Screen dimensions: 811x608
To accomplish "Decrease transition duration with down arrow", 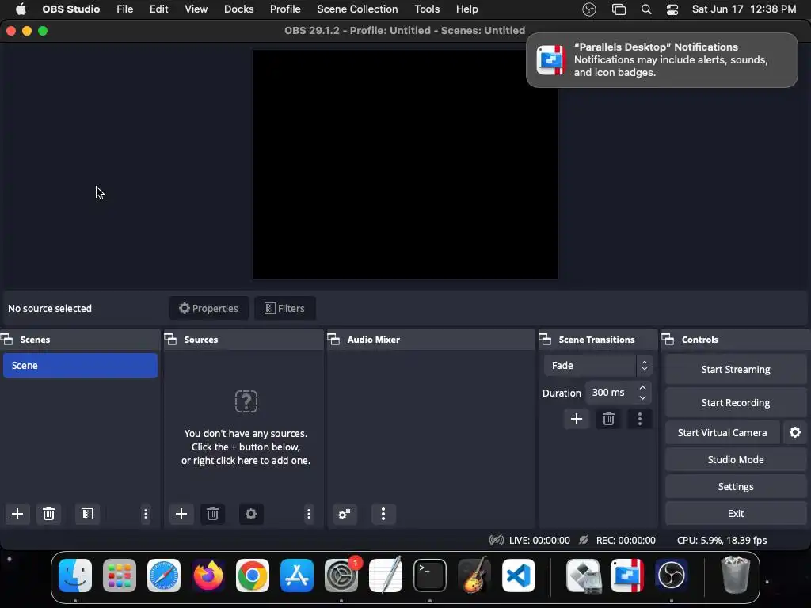I will pos(643,397).
